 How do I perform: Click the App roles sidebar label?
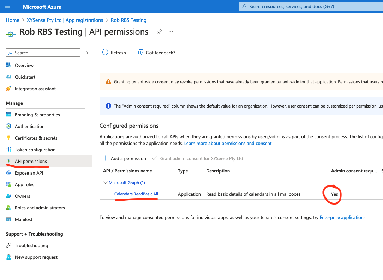24,184
